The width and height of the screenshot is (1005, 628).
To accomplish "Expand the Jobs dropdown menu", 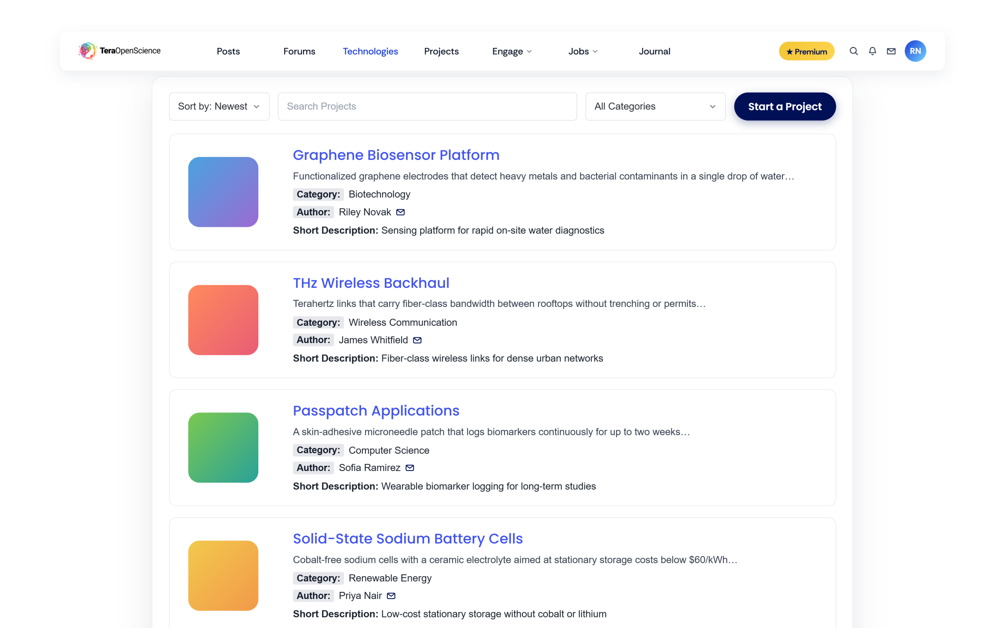I will pos(583,51).
